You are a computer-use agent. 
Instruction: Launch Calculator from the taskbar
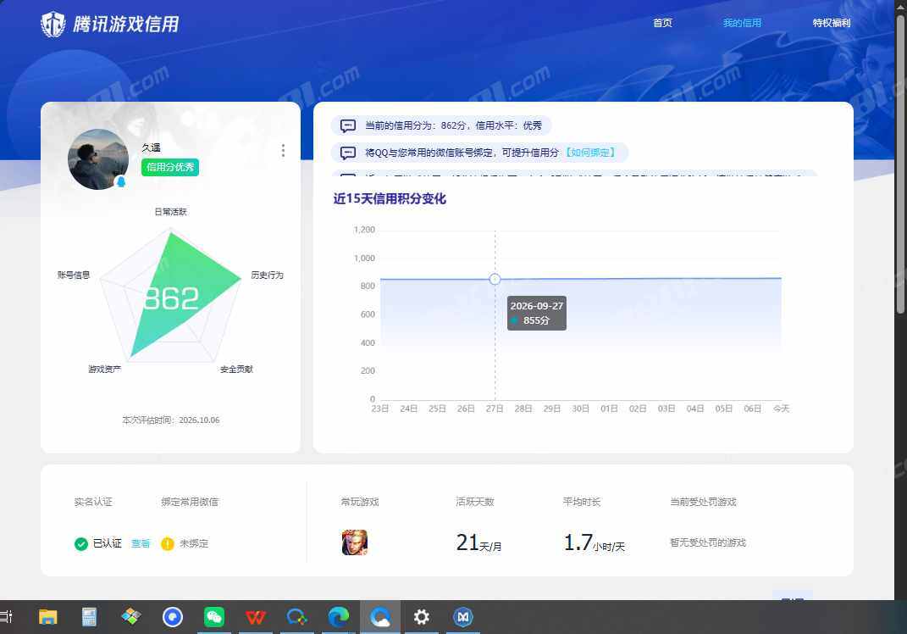pos(89,617)
